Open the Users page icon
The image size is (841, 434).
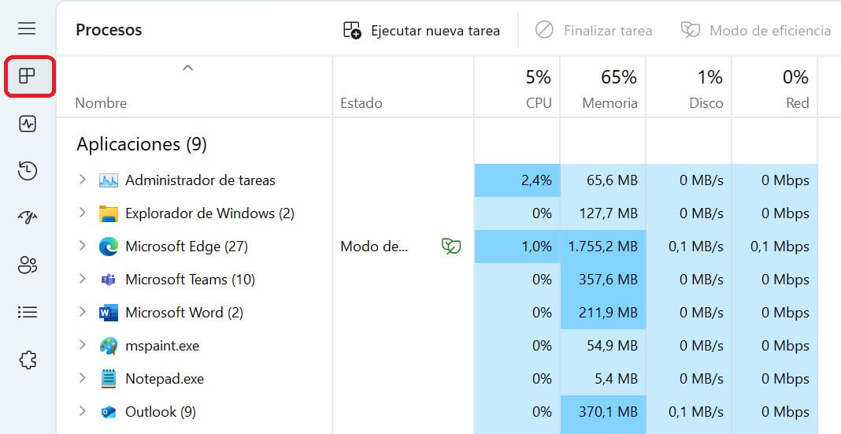pyautogui.click(x=28, y=265)
